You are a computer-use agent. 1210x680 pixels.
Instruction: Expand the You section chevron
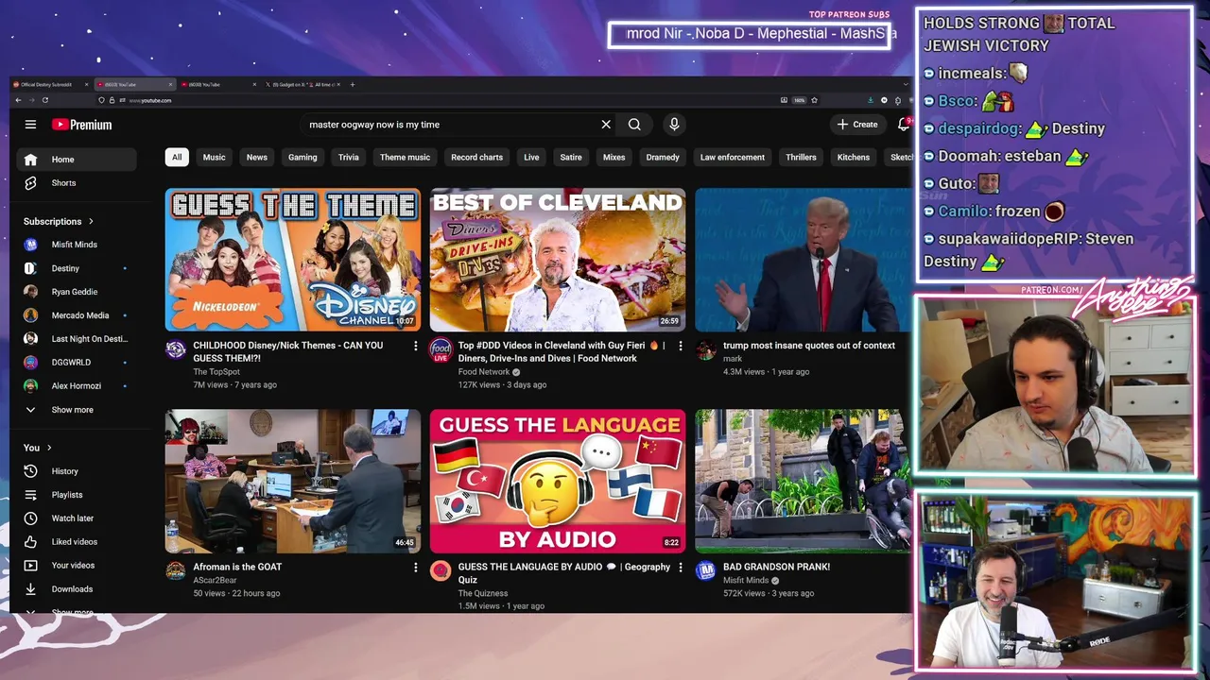click(49, 448)
